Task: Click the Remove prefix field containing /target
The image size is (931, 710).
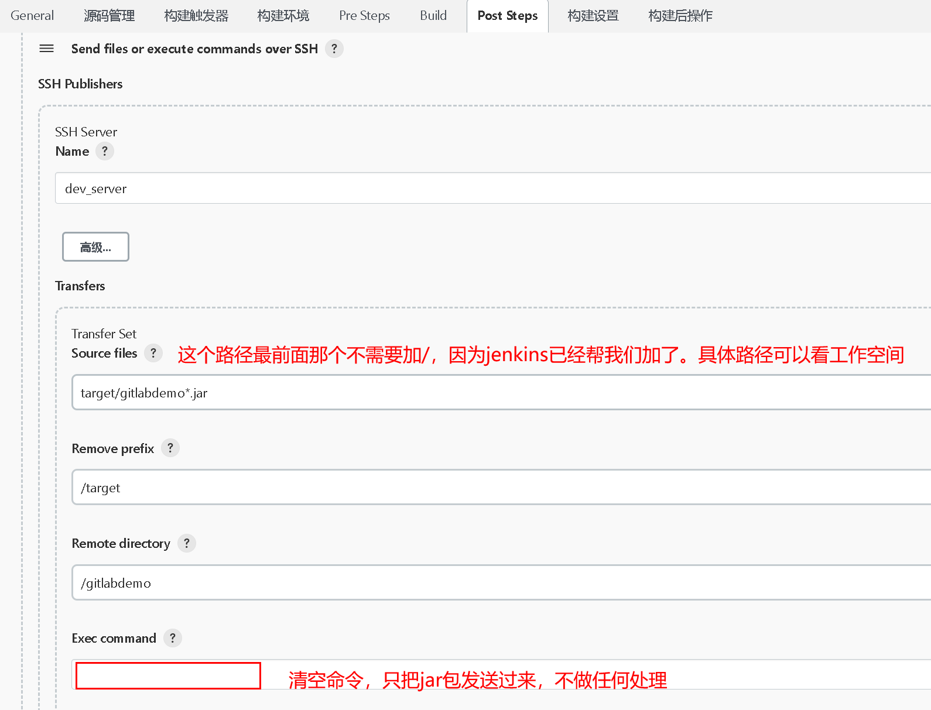Action: click(501, 487)
